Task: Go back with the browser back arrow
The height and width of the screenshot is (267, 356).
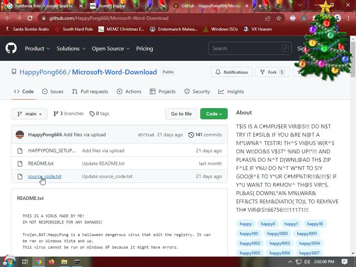Action: pyautogui.click(x=8, y=18)
